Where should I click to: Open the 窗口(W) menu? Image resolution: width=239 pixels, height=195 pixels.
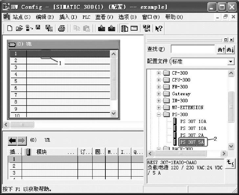pyautogui.click(x=151, y=17)
